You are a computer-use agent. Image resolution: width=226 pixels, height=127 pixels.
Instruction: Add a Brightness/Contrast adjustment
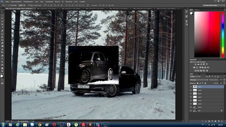tap(195, 64)
